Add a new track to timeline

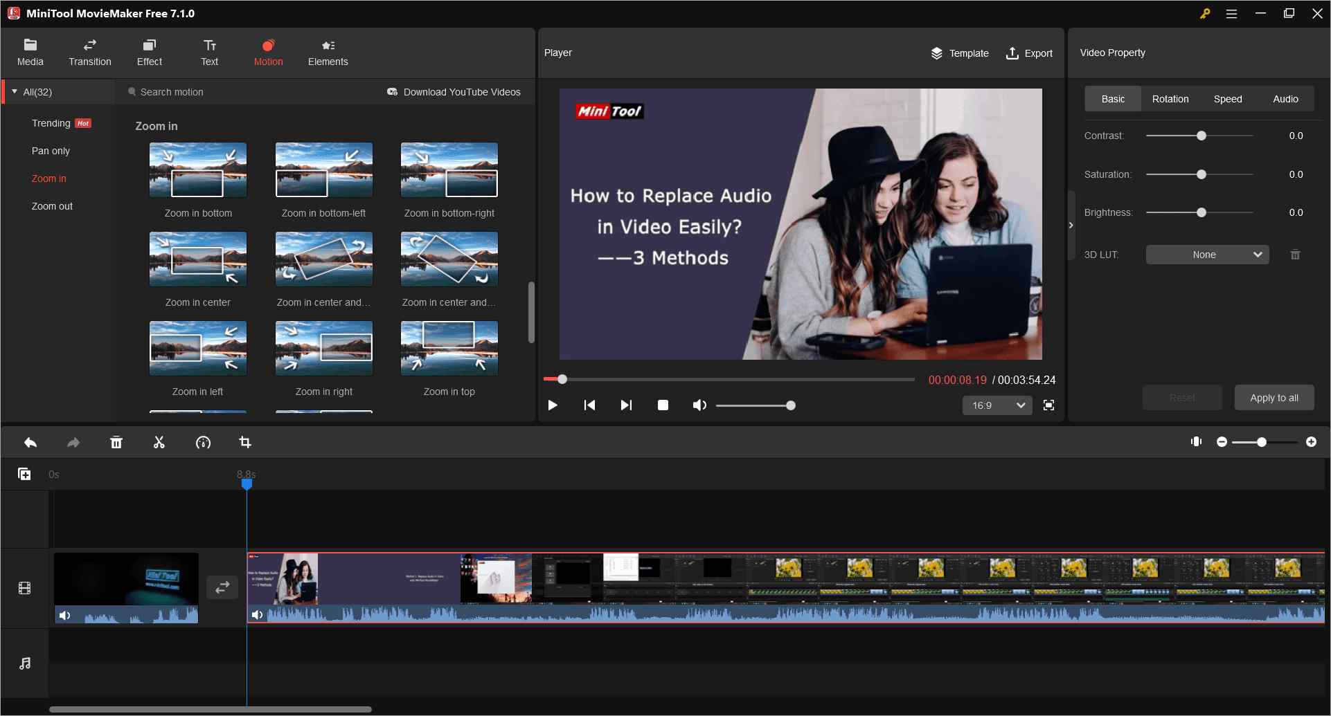coord(24,474)
